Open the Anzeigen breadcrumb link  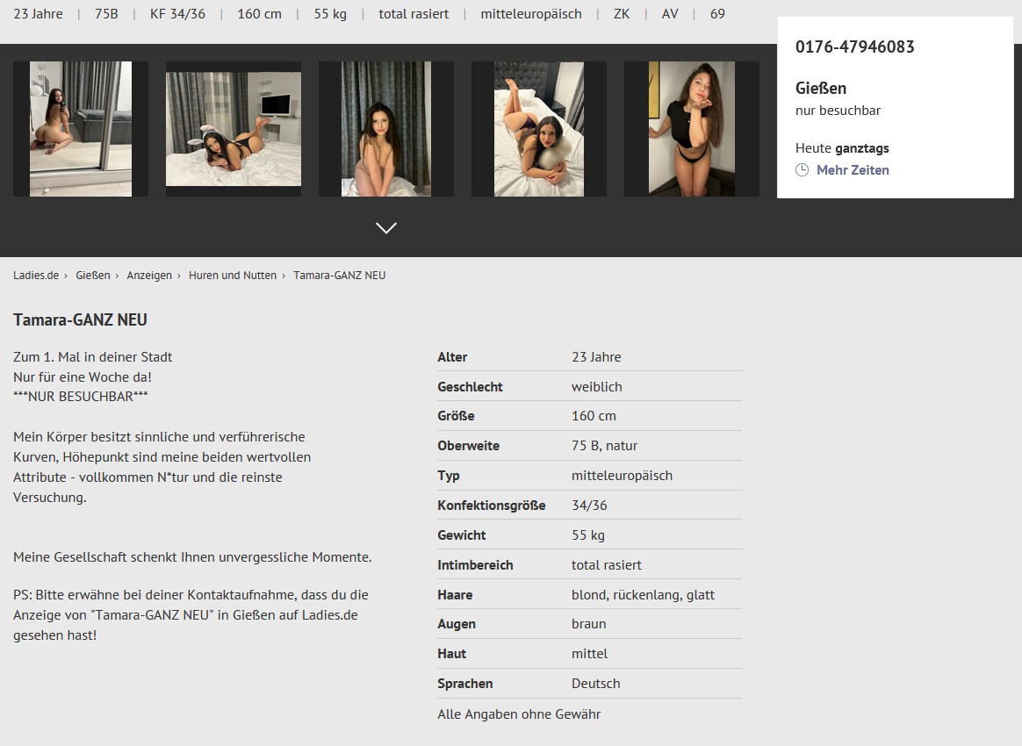pyautogui.click(x=149, y=276)
